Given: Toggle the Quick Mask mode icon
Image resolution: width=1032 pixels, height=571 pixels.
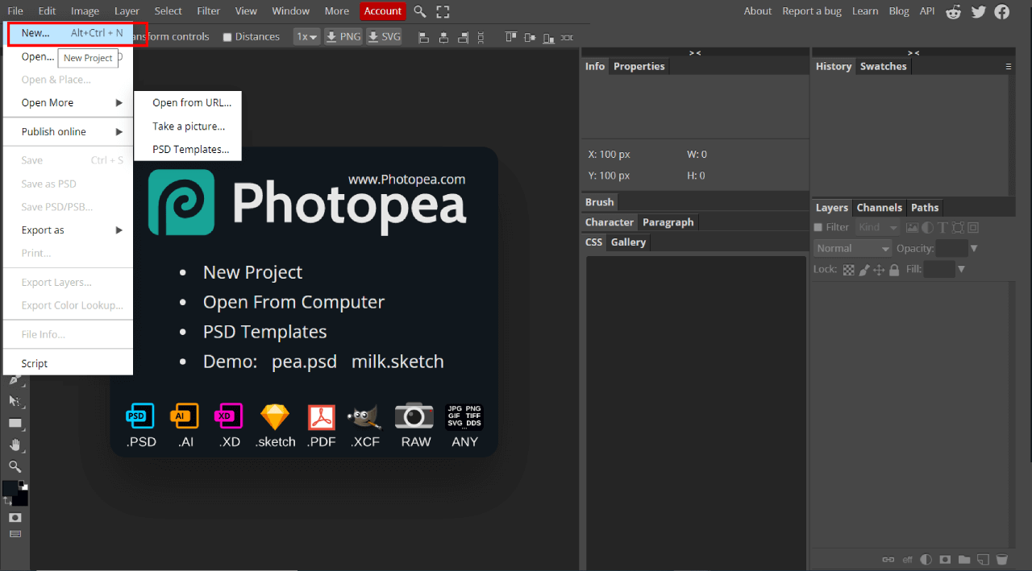Looking at the screenshot, I should click(x=15, y=517).
